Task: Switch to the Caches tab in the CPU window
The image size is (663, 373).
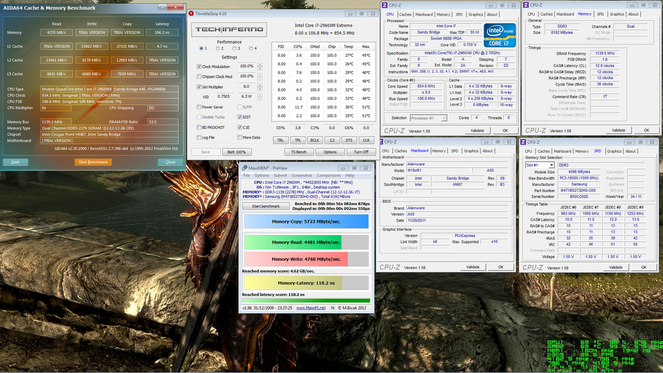Action: coord(405,14)
